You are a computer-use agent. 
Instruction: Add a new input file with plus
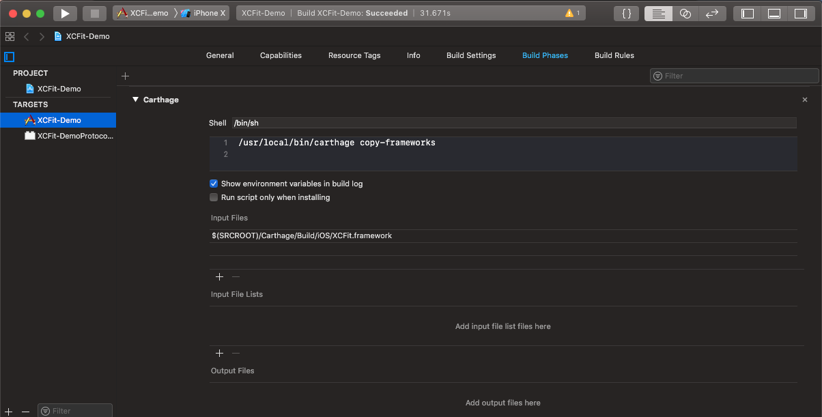point(219,276)
